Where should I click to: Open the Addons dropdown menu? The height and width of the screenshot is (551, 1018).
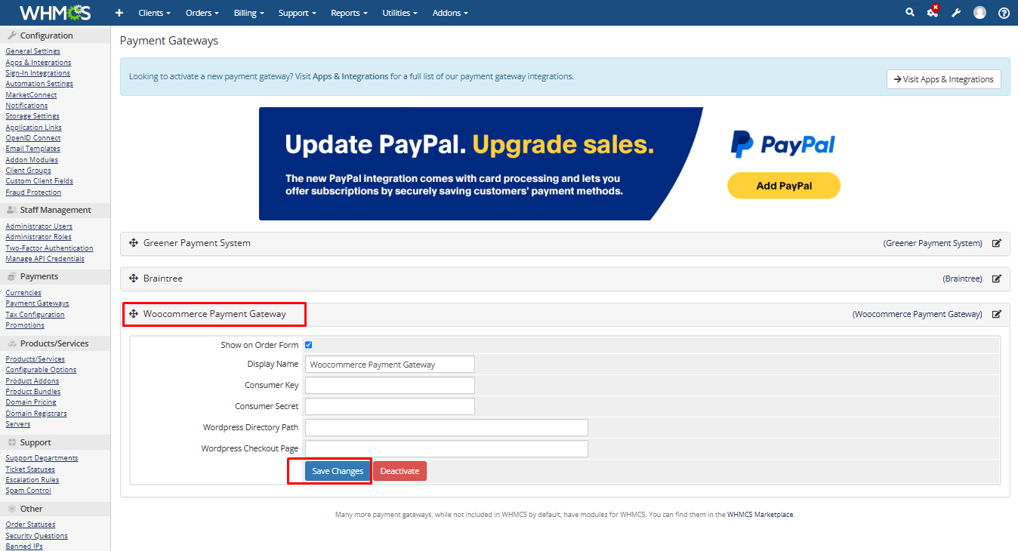[x=450, y=13]
